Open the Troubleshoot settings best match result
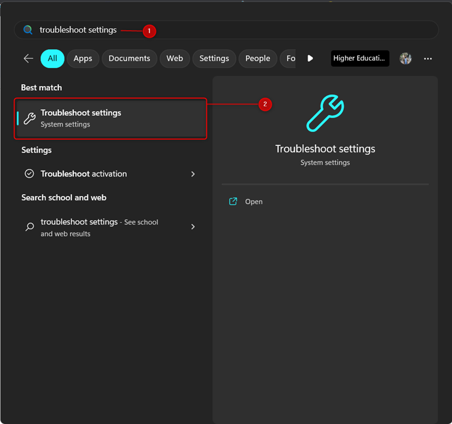 point(111,118)
